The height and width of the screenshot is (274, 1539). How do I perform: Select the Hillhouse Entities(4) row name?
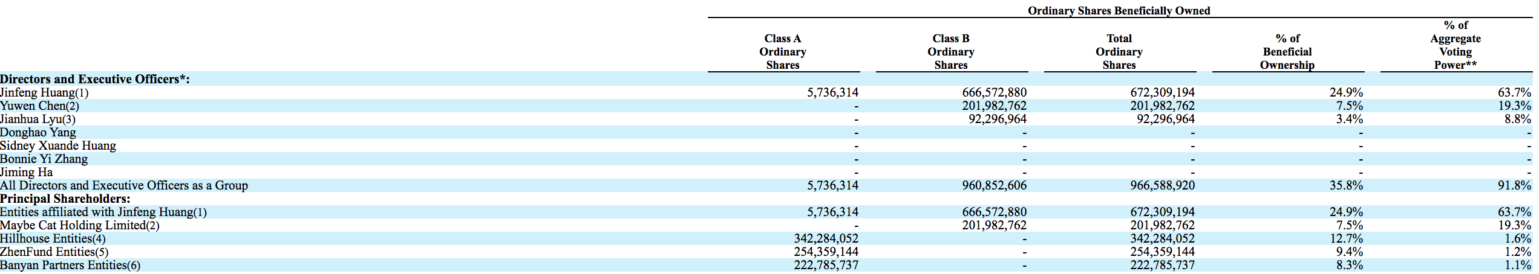(53, 238)
